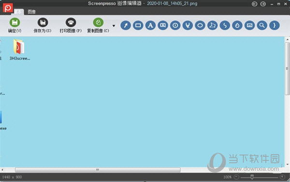290x182 pixels.
Task: Click the vertical scrollbar down arrow
Action: pyautogui.click(x=288, y=164)
